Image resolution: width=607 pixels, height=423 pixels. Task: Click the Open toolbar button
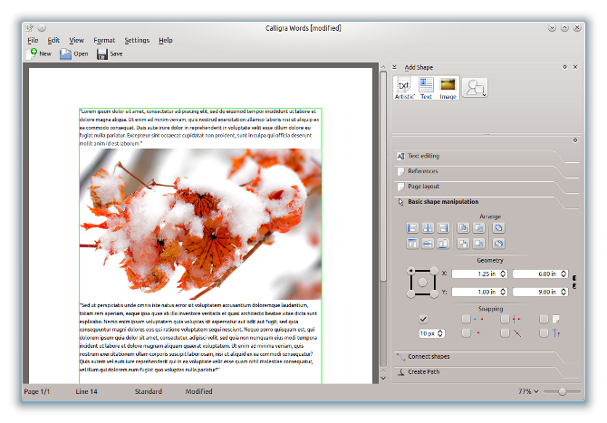point(74,53)
